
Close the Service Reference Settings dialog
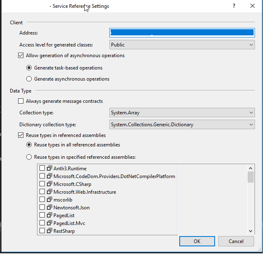tap(252, 6)
